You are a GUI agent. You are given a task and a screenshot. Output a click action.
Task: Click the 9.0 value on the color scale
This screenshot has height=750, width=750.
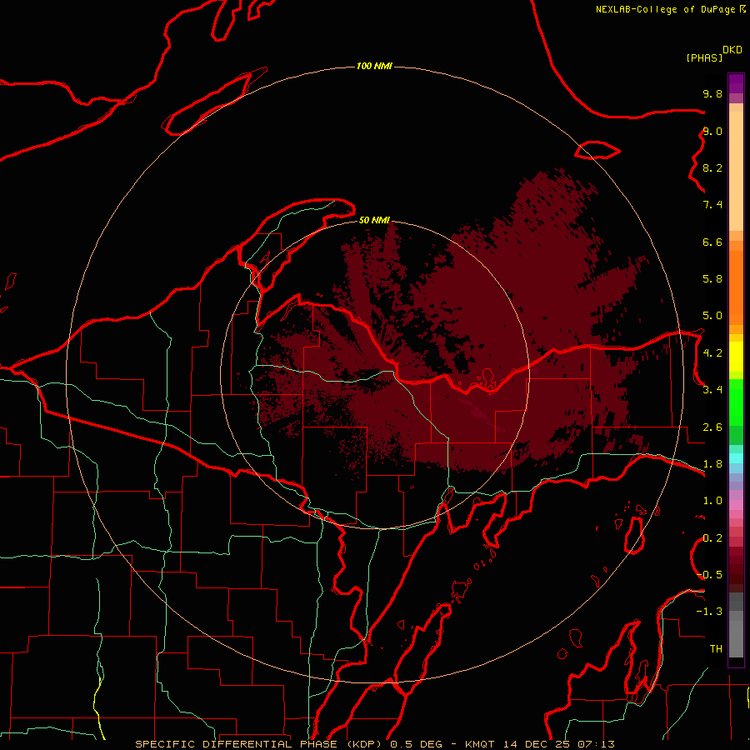click(x=712, y=131)
